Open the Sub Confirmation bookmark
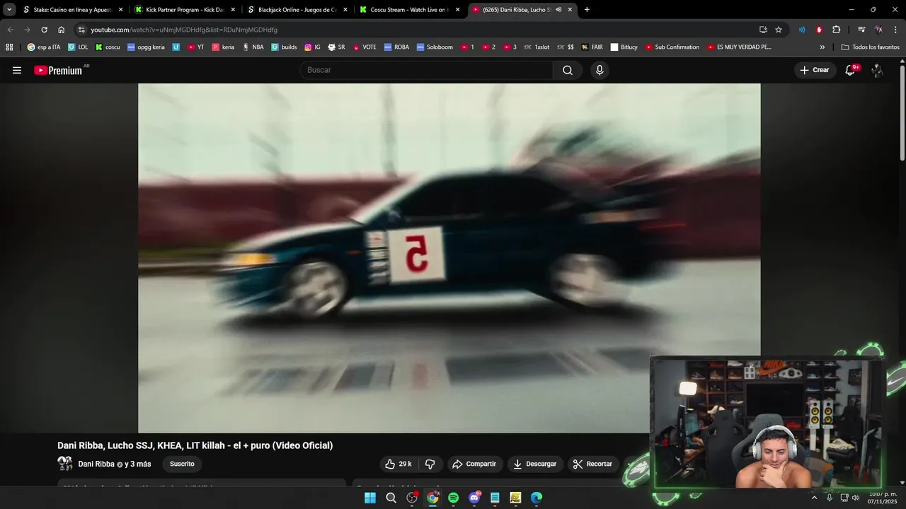This screenshot has width=906, height=509. point(672,47)
